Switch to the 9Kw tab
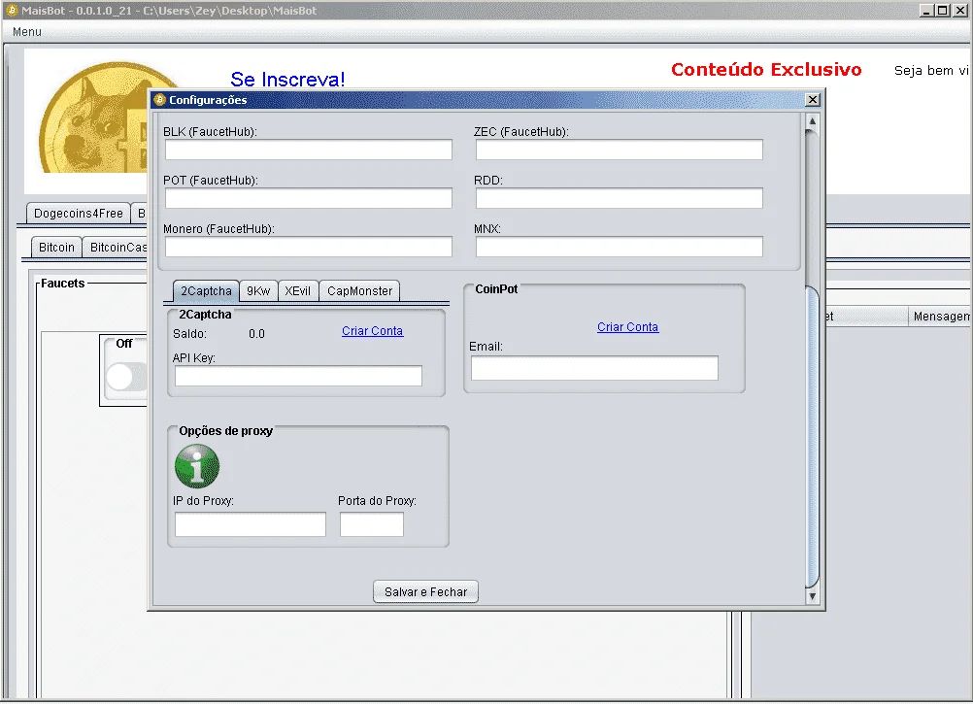The image size is (973, 704). (258, 291)
